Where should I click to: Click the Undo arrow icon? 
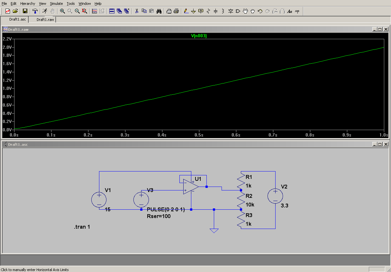pyautogui.click(x=260, y=11)
